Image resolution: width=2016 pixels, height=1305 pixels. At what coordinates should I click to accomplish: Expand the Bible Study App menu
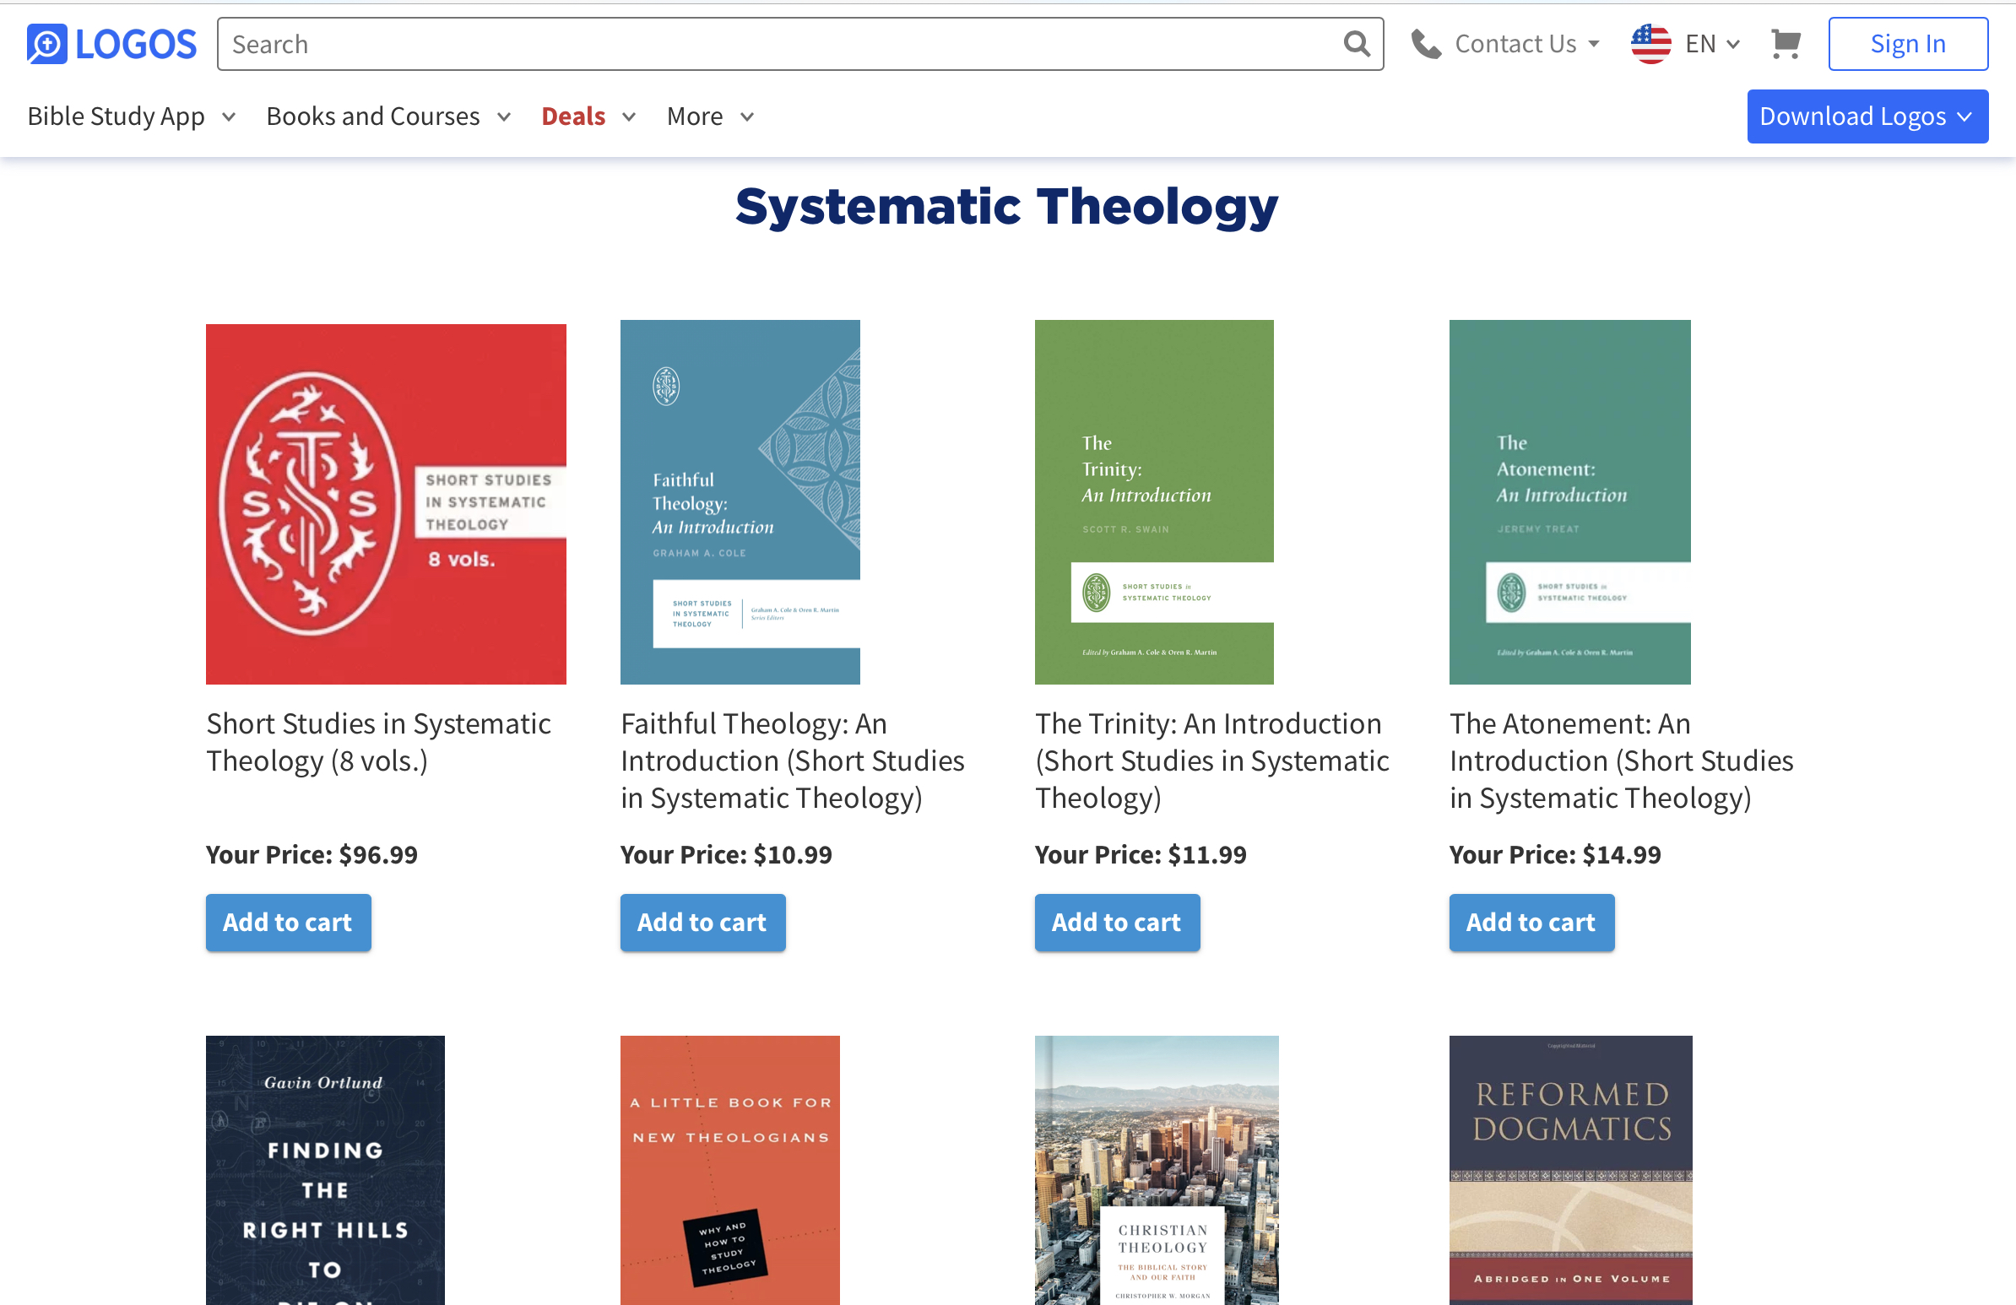[x=132, y=116]
